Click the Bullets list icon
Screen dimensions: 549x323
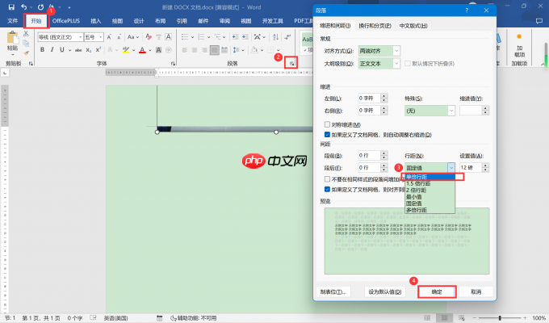(x=185, y=37)
